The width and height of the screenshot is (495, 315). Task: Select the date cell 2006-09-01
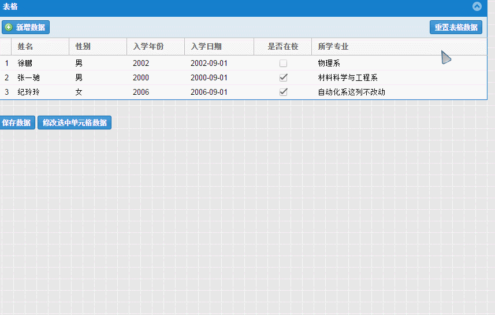[219, 92]
